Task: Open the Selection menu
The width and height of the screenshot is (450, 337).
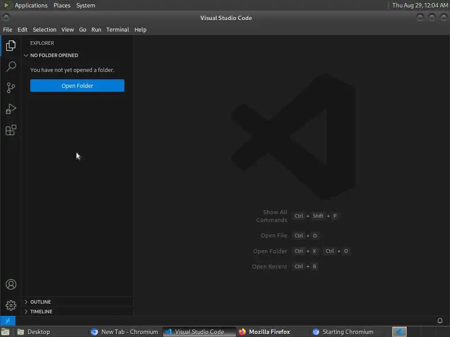Action: [44, 29]
